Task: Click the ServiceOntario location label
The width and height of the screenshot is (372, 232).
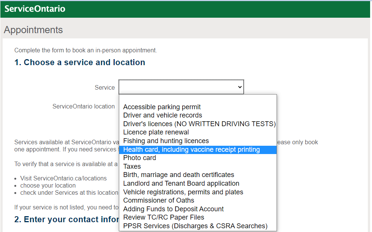Action: pyautogui.click(x=83, y=107)
